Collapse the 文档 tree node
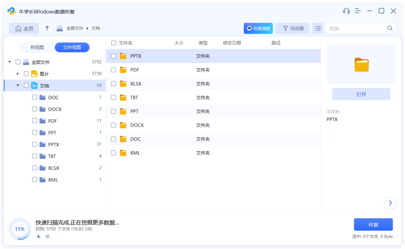 pyautogui.click(x=18, y=86)
